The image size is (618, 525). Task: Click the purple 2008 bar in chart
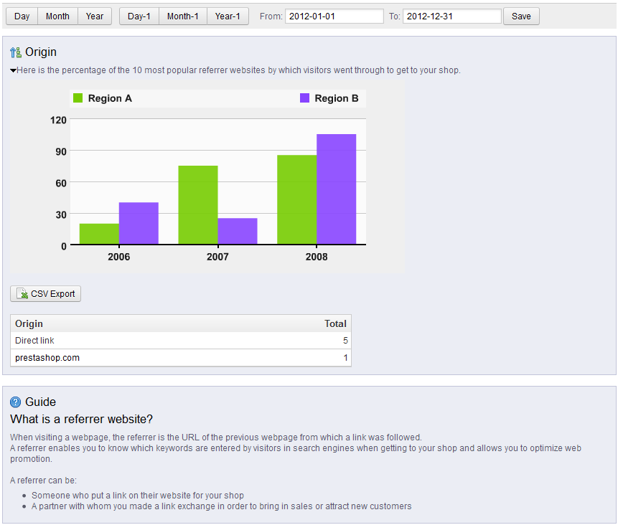point(336,189)
